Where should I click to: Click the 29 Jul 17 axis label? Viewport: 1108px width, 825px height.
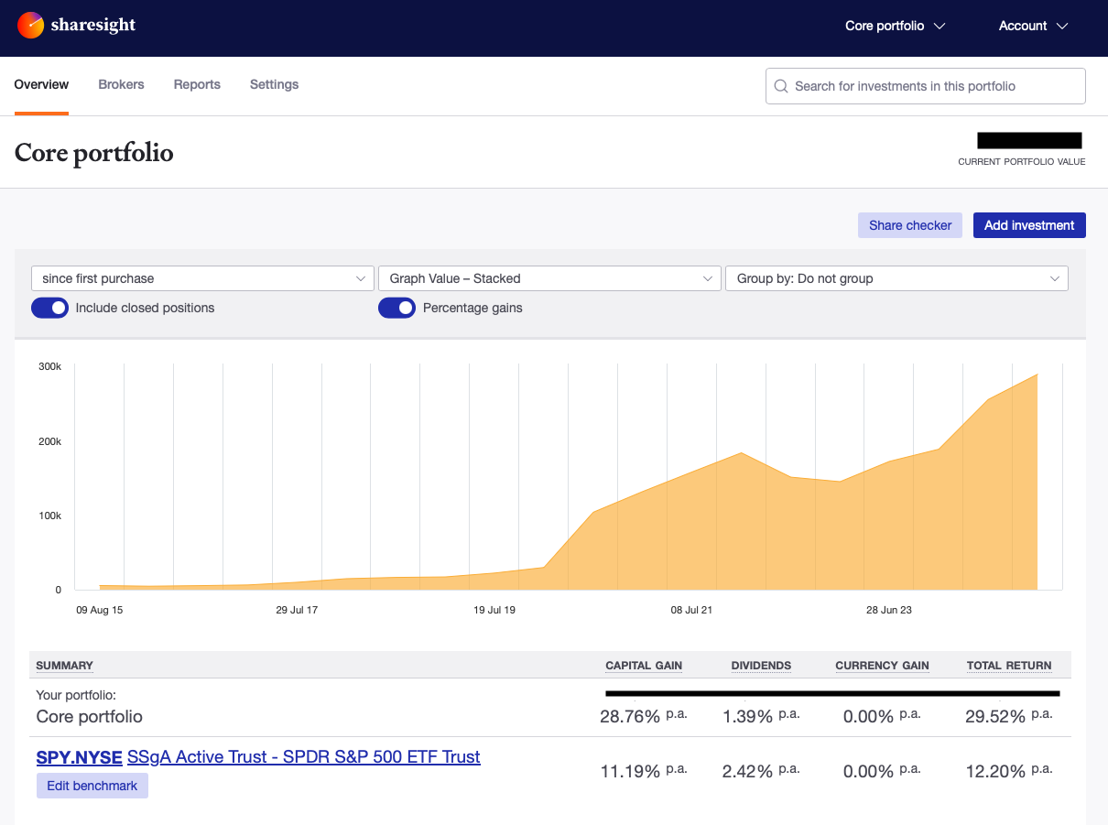(297, 610)
